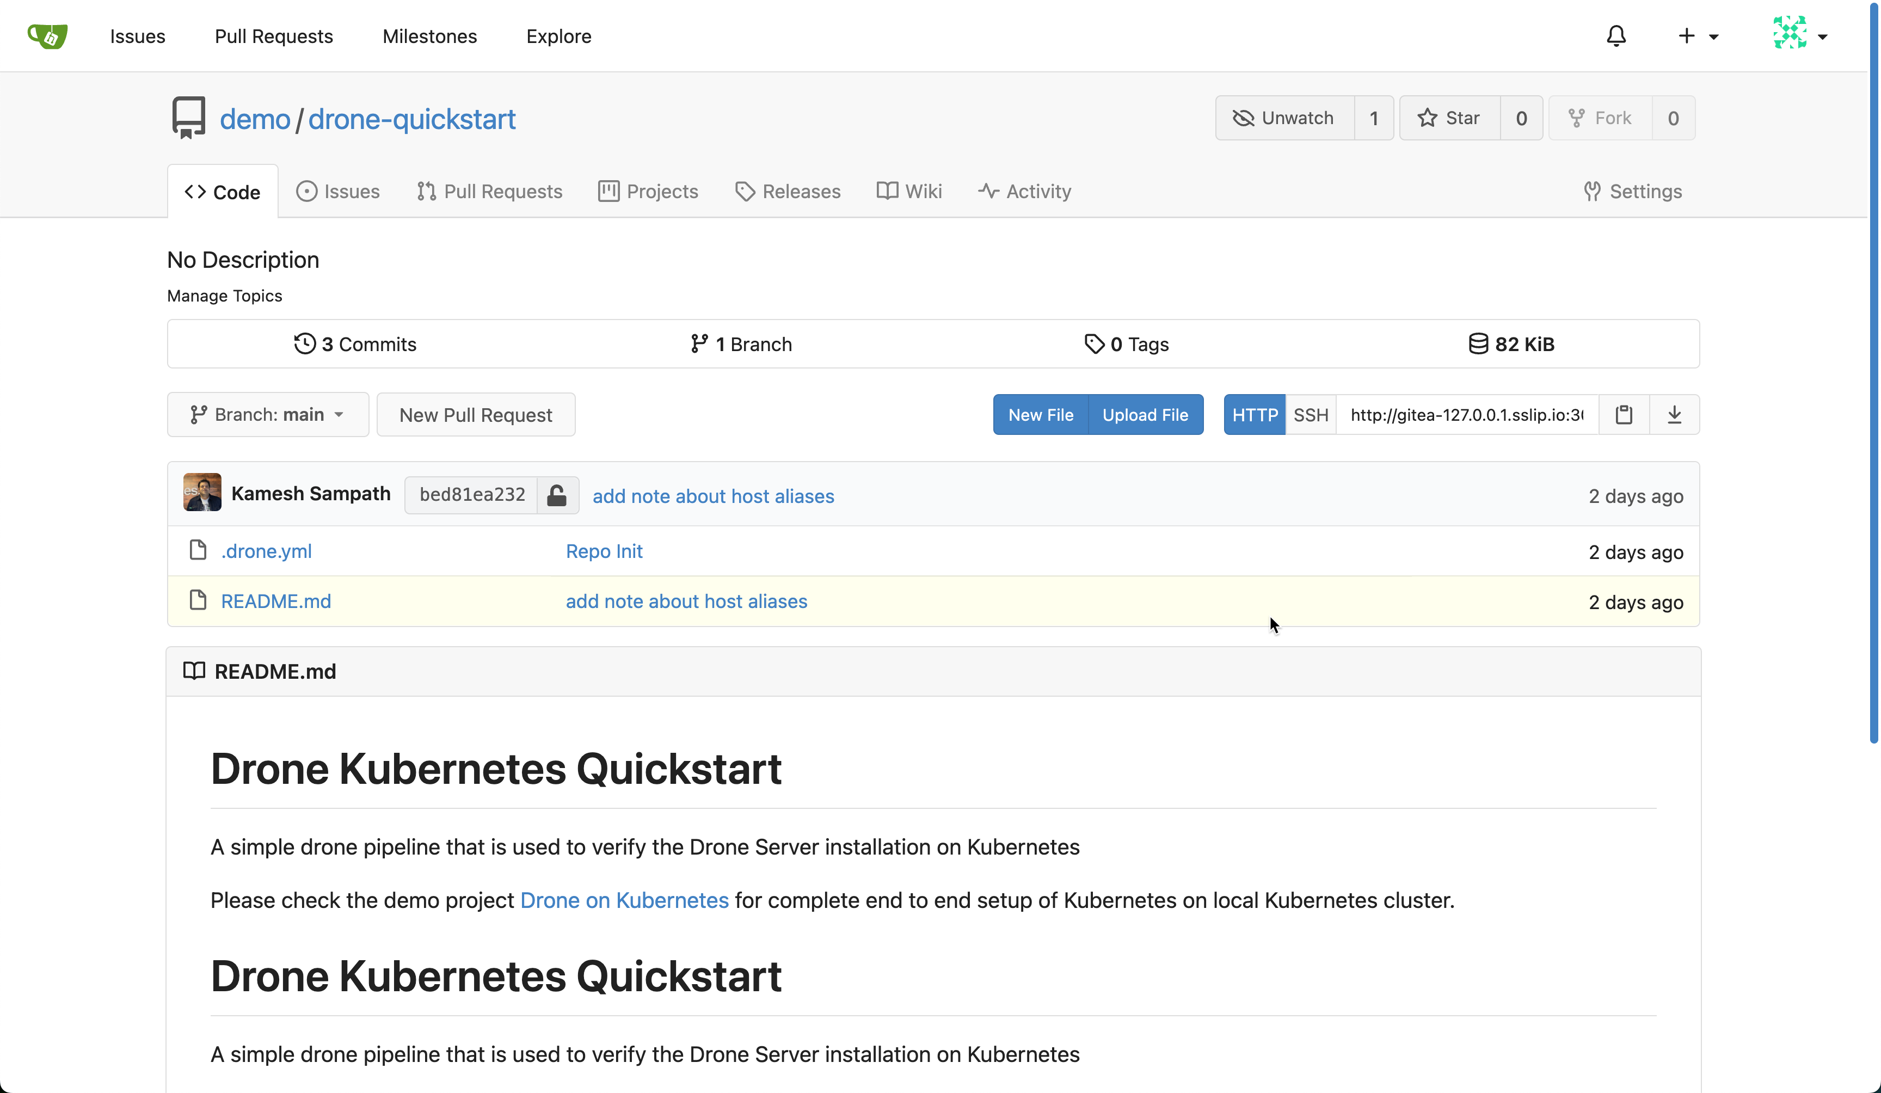Copy the clone URL with clipboard icon
1881x1093 pixels.
pyautogui.click(x=1624, y=414)
